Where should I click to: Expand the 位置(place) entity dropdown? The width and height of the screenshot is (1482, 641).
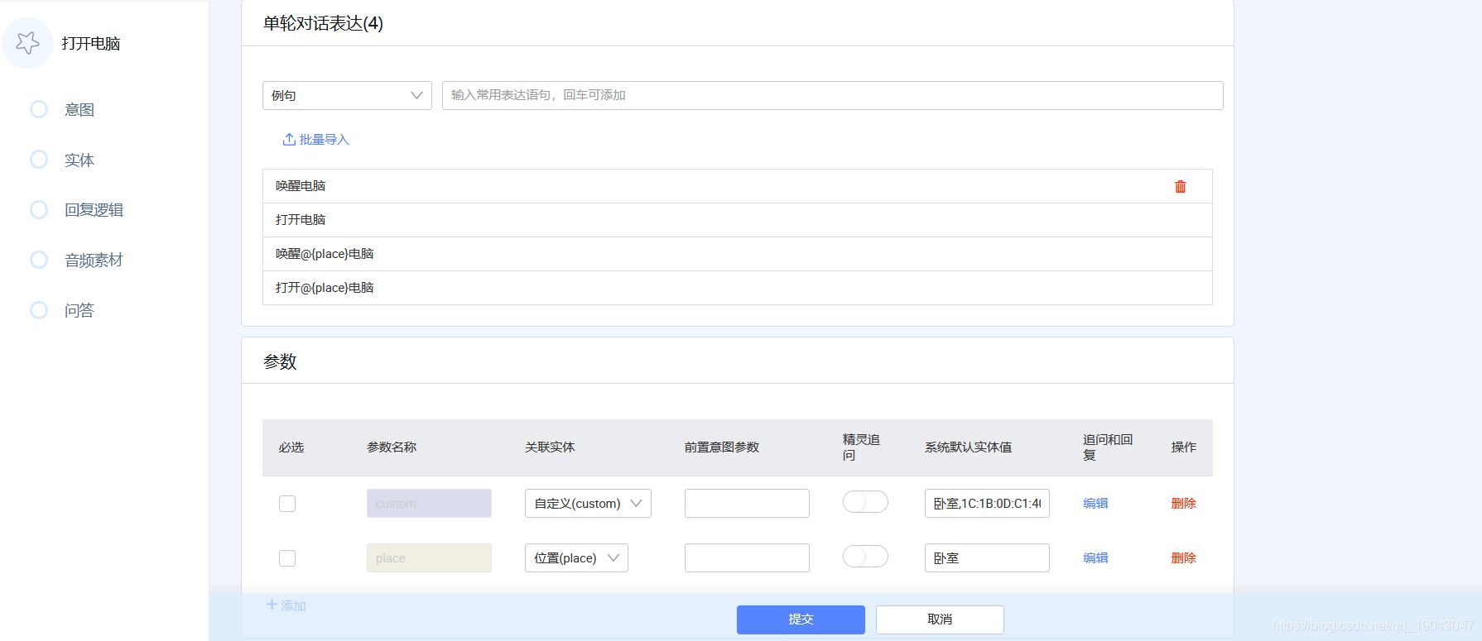(x=576, y=558)
